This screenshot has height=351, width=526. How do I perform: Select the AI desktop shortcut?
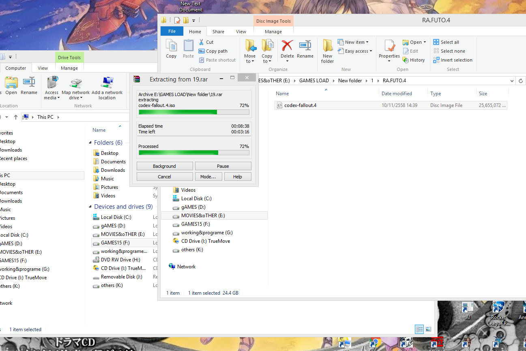pos(468,311)
